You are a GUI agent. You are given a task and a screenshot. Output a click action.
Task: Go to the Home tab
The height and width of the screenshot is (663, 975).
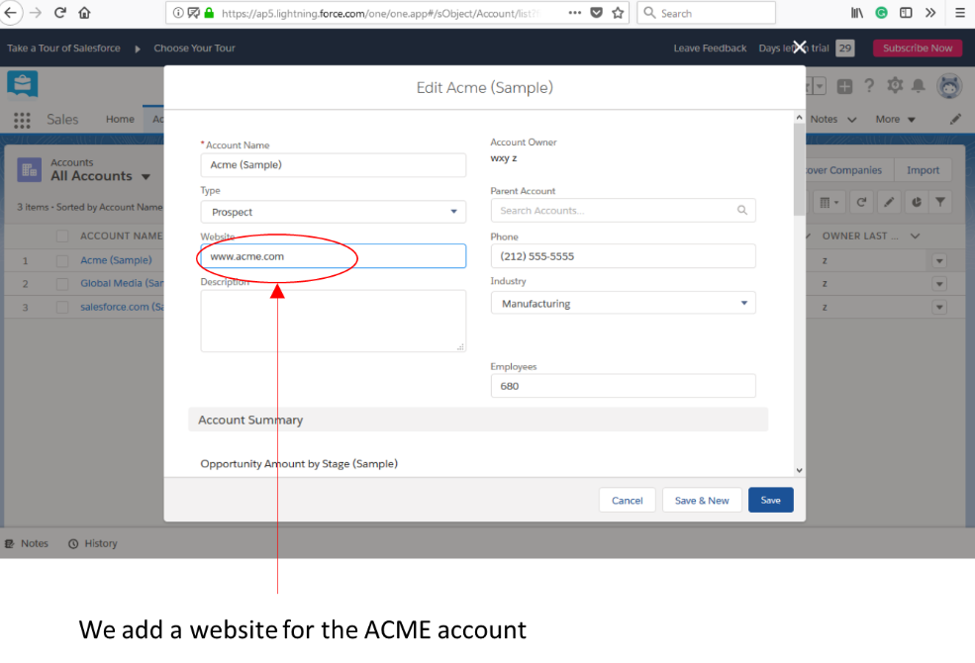(x=120, y=119)
